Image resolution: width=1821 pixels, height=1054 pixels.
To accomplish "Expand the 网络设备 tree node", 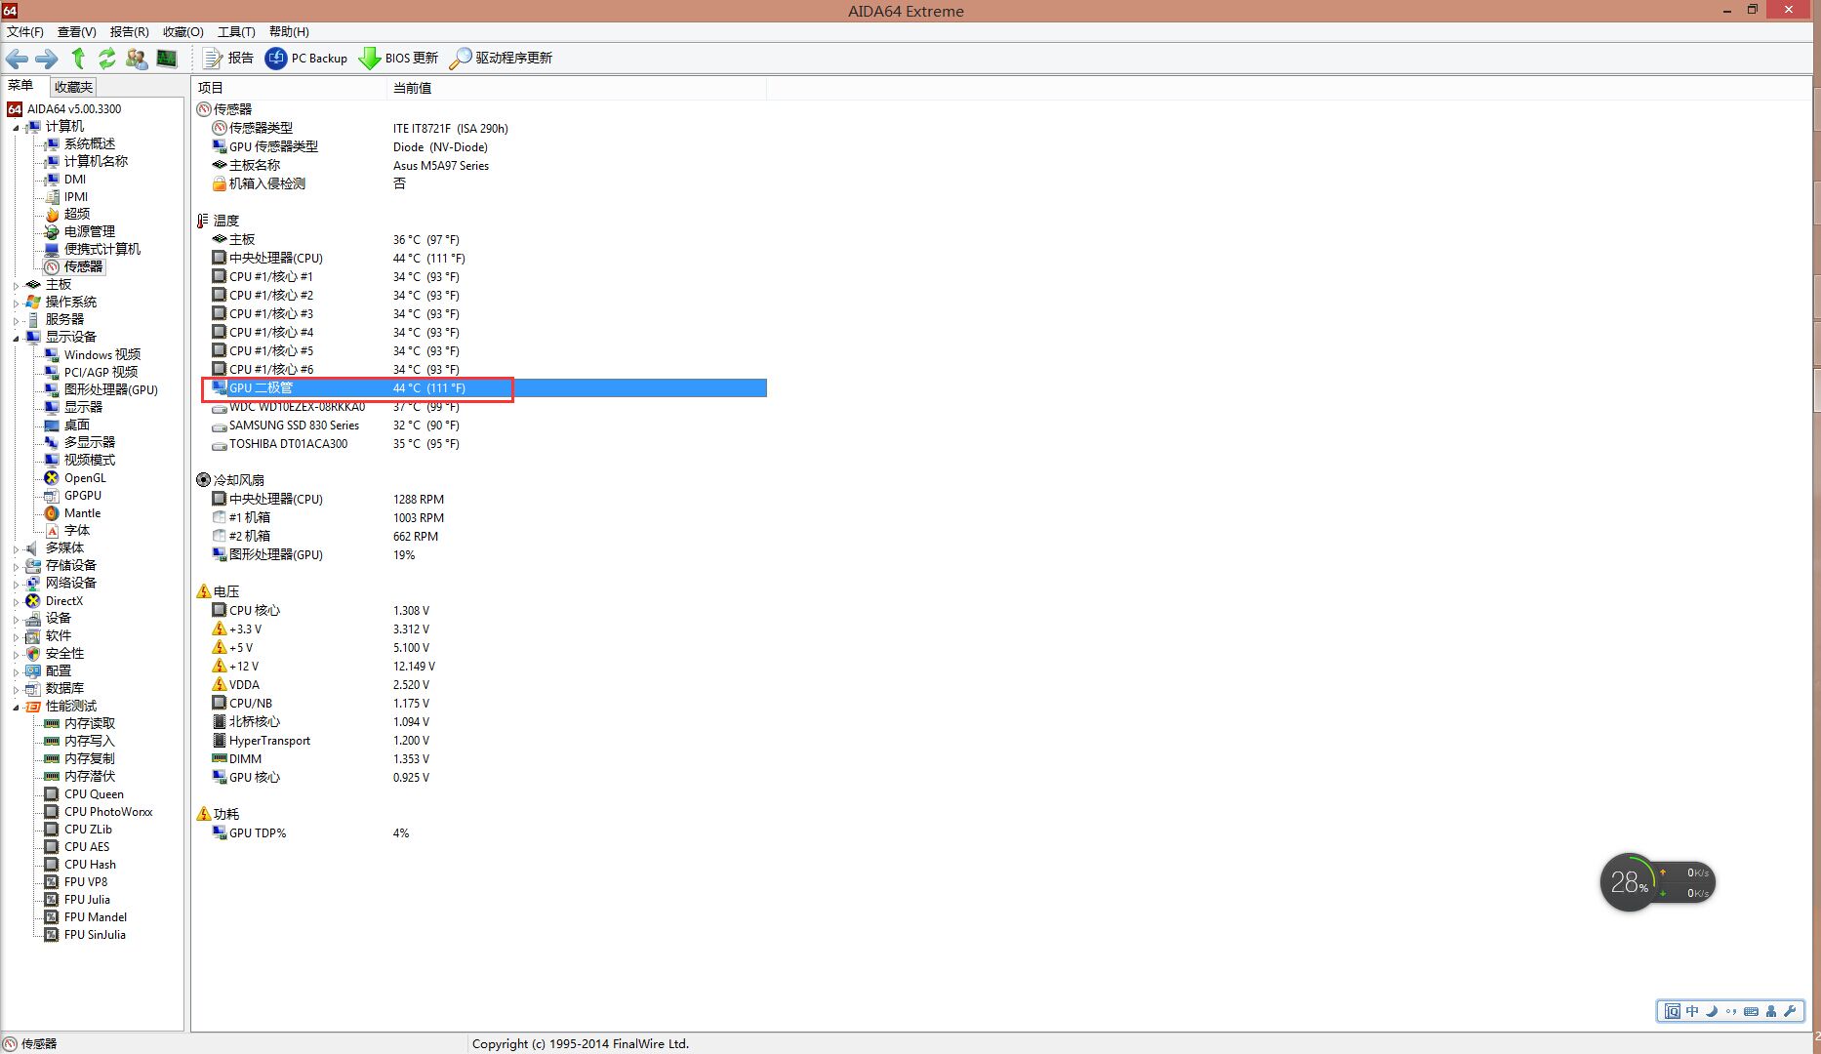I will click(16, 584).
